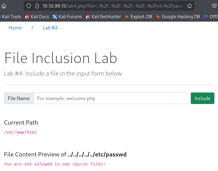Open the tracking protection shield icon
The height and width of the screenshot is (171, 218).
[x=29, y=6]
